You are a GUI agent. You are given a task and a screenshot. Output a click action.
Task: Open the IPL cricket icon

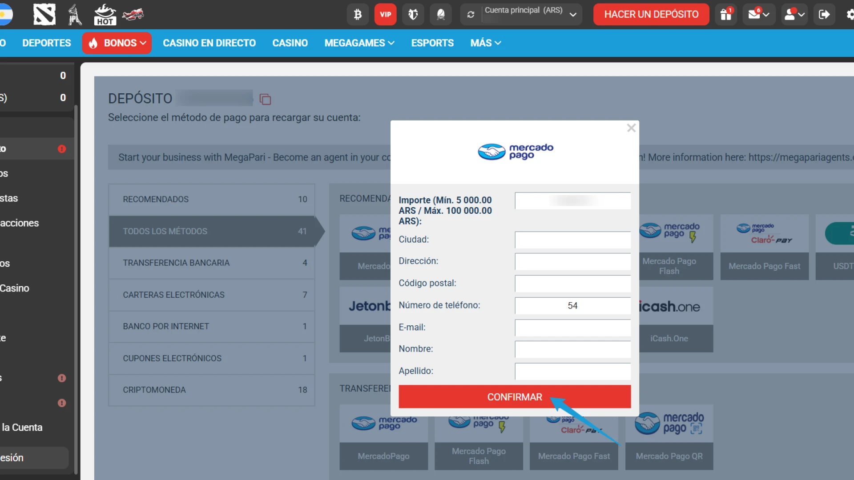click(x=74, y=14)
